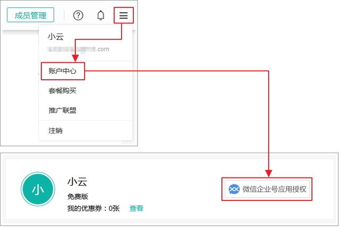Click the blurred email address ending .com
Viewport: 340px width, 227px height.
pos(78,49)
